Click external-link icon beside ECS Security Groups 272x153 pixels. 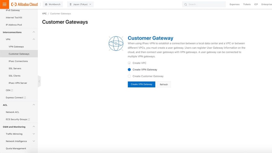point(29,119)
